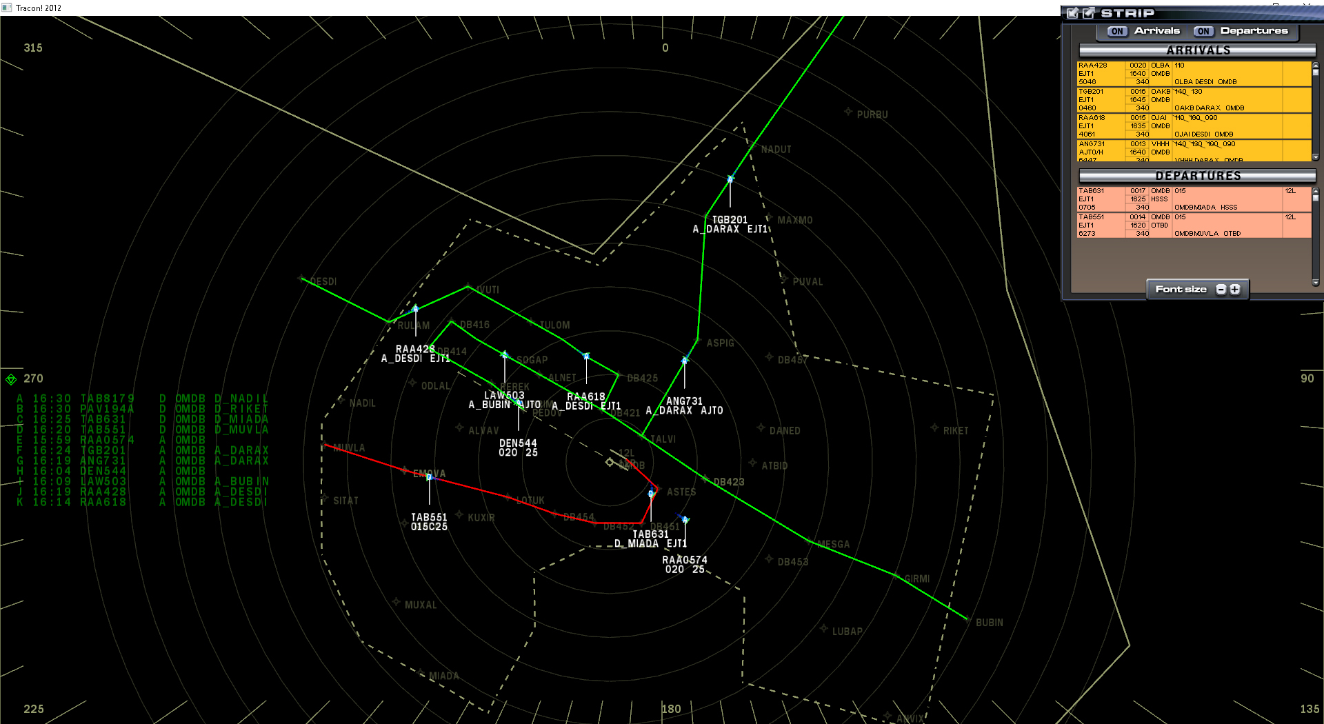Select the RAA0574 aircraft blip near DB451
Viewport: 1324px width, 724px height.
pos(684,520)
